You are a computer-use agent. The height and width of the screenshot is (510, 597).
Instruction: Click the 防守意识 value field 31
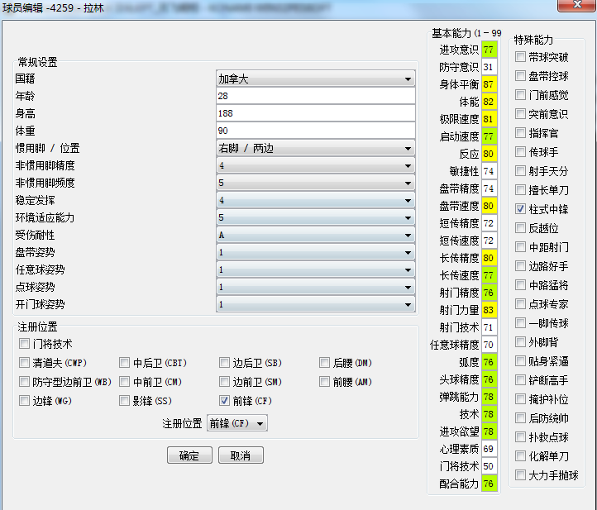490,67
